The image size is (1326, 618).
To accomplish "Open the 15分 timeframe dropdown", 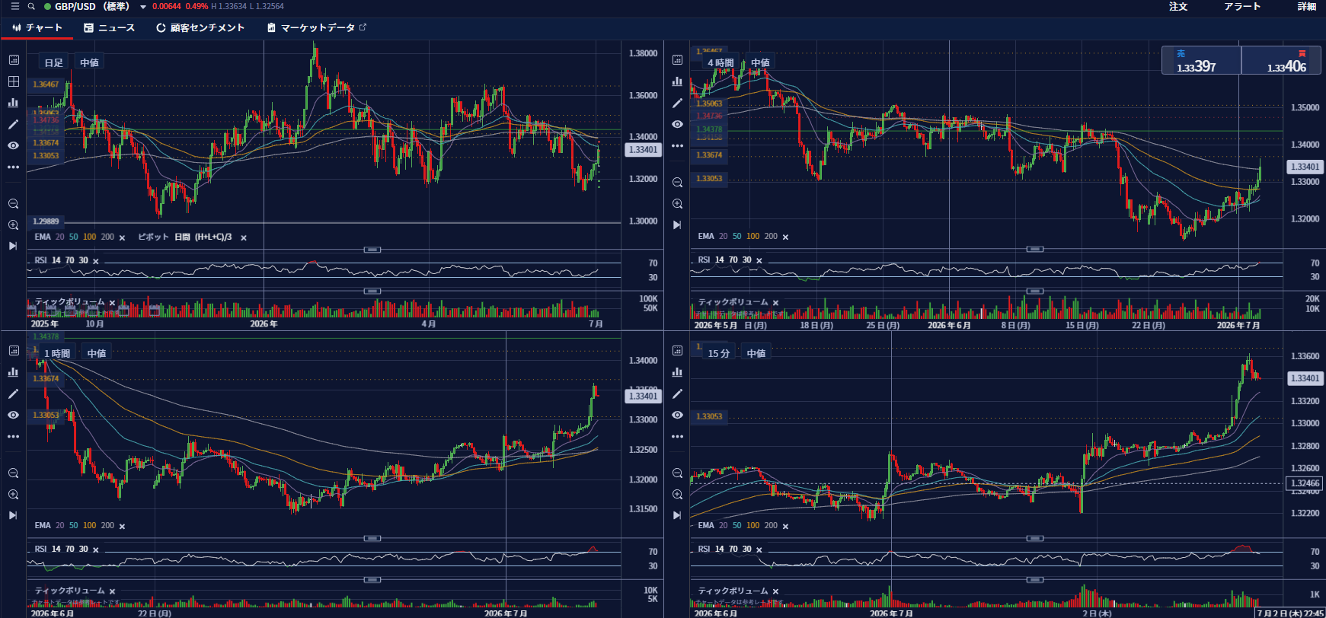I will (x=719, y=353).
